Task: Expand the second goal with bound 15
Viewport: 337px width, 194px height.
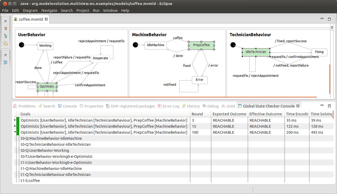Action: pos(15,126)
